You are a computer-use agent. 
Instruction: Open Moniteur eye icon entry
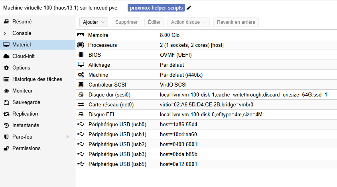6,91
